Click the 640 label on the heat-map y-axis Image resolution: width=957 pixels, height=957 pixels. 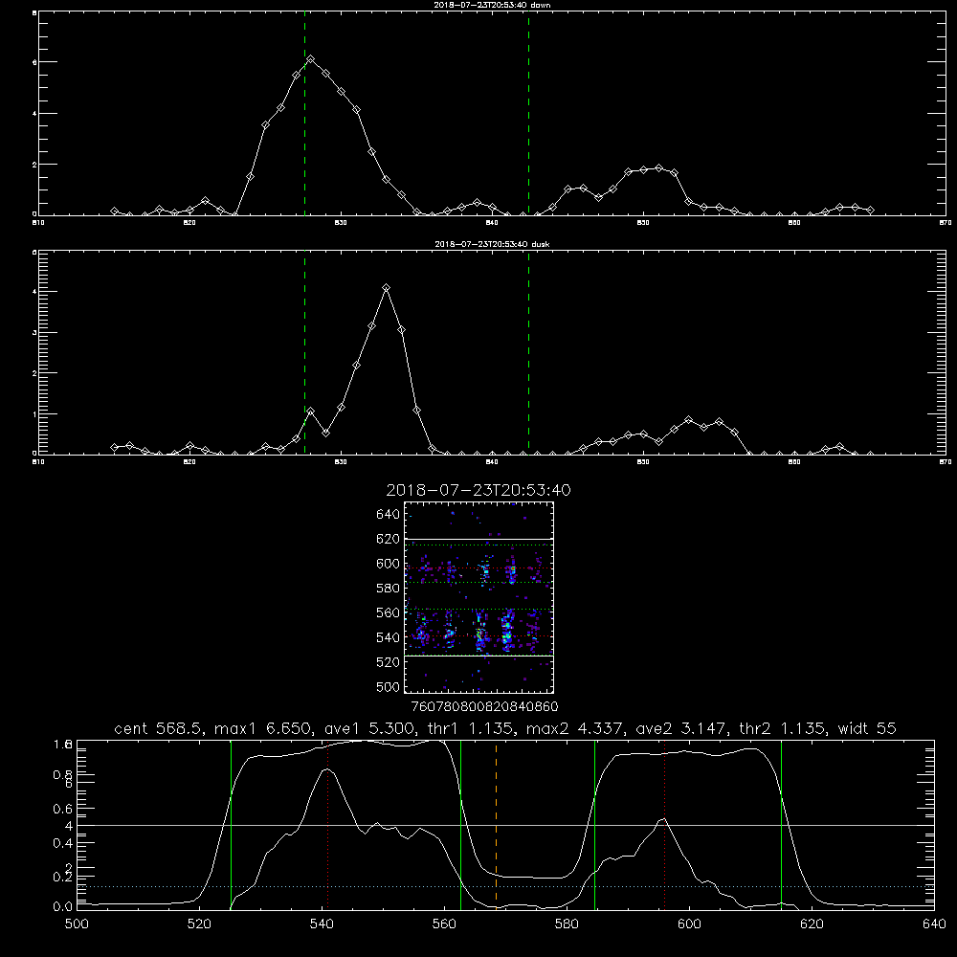[x=389, y=515]
